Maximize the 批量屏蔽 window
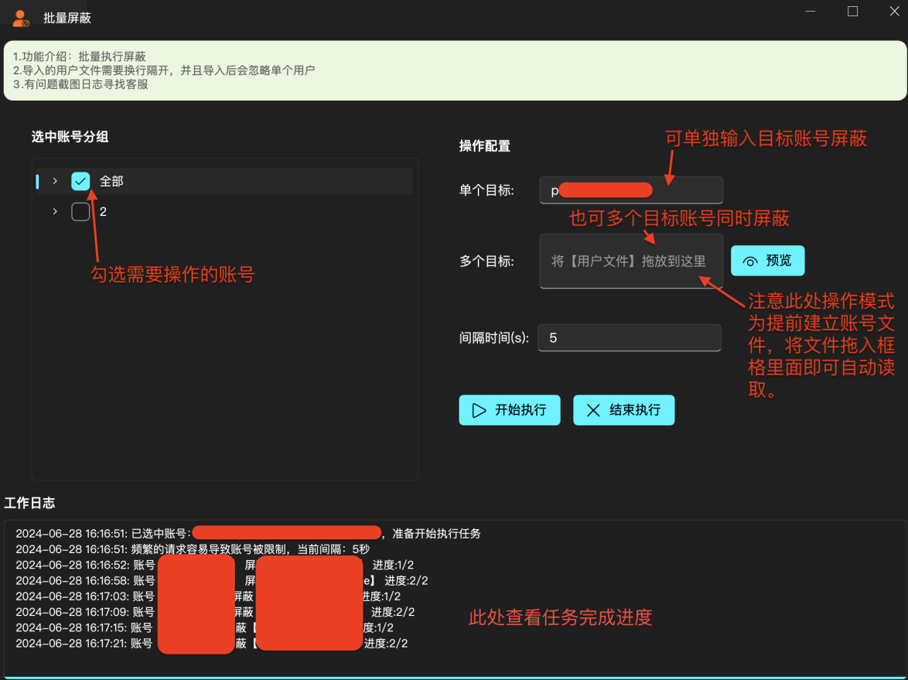The height and width of the screenshot is (680, 908). pos(852,12)
